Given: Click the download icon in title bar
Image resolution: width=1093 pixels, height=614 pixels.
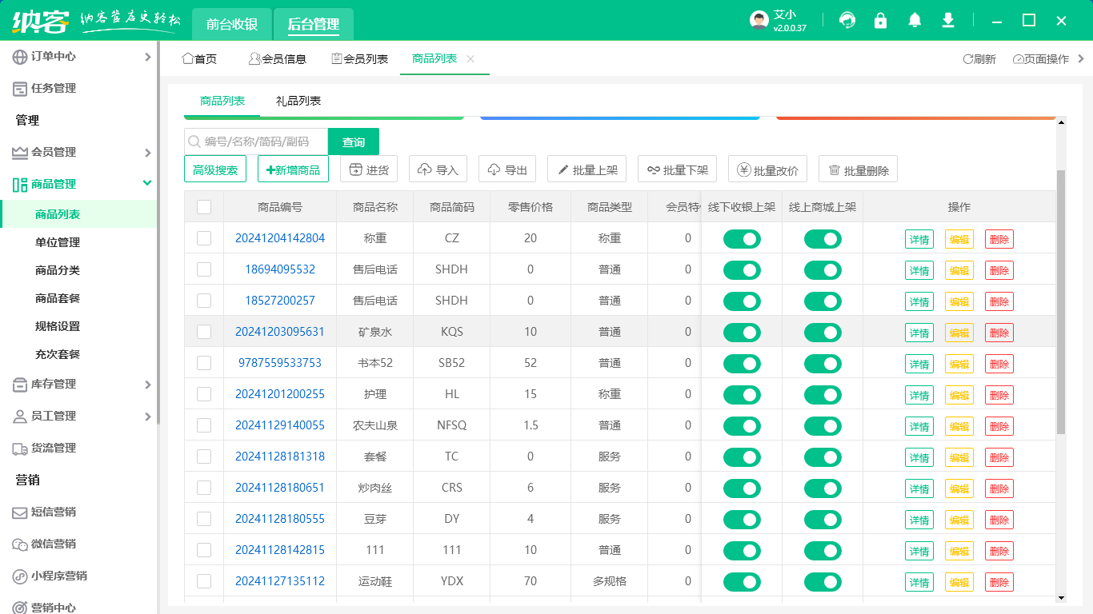Looking at the screenshot, I should coord(948,21).
